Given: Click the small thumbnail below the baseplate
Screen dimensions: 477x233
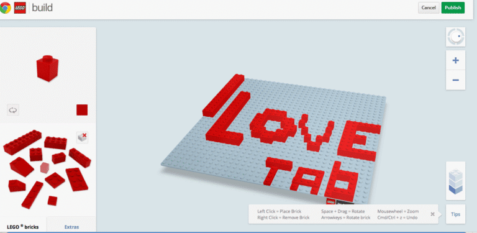Looking at the screenshot, I should tap(340, 202).
